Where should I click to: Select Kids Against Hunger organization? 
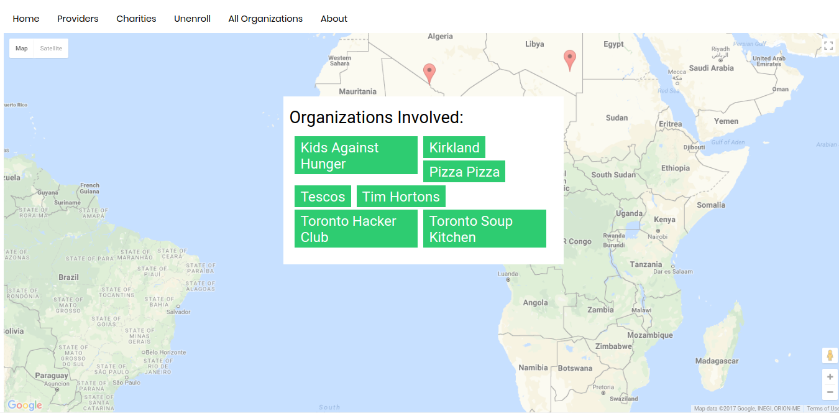pos(356,155)
